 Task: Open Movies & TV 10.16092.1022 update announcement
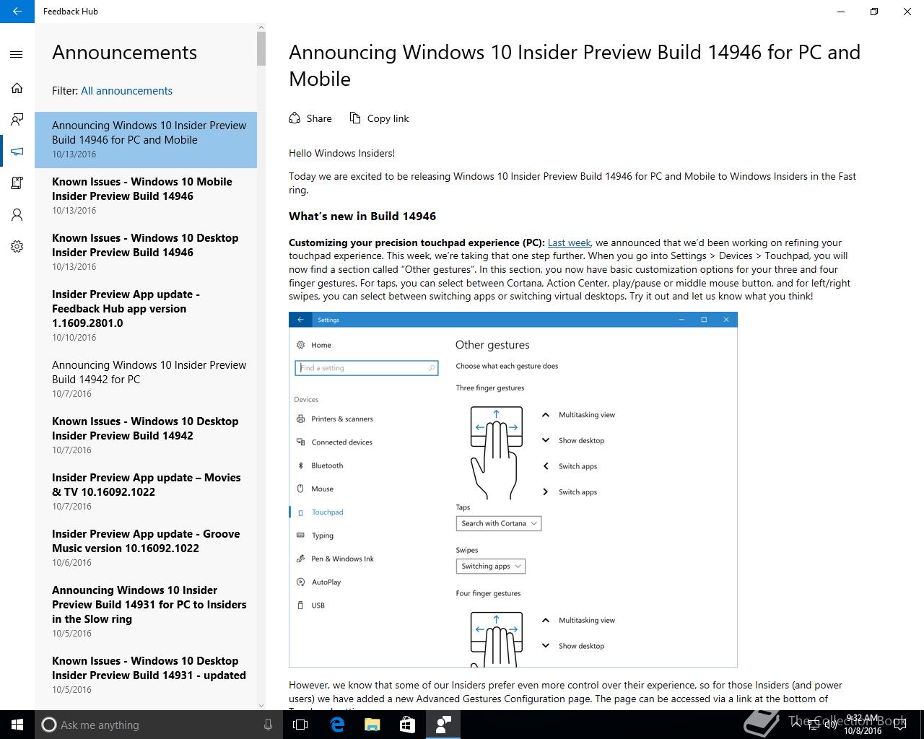146,491
